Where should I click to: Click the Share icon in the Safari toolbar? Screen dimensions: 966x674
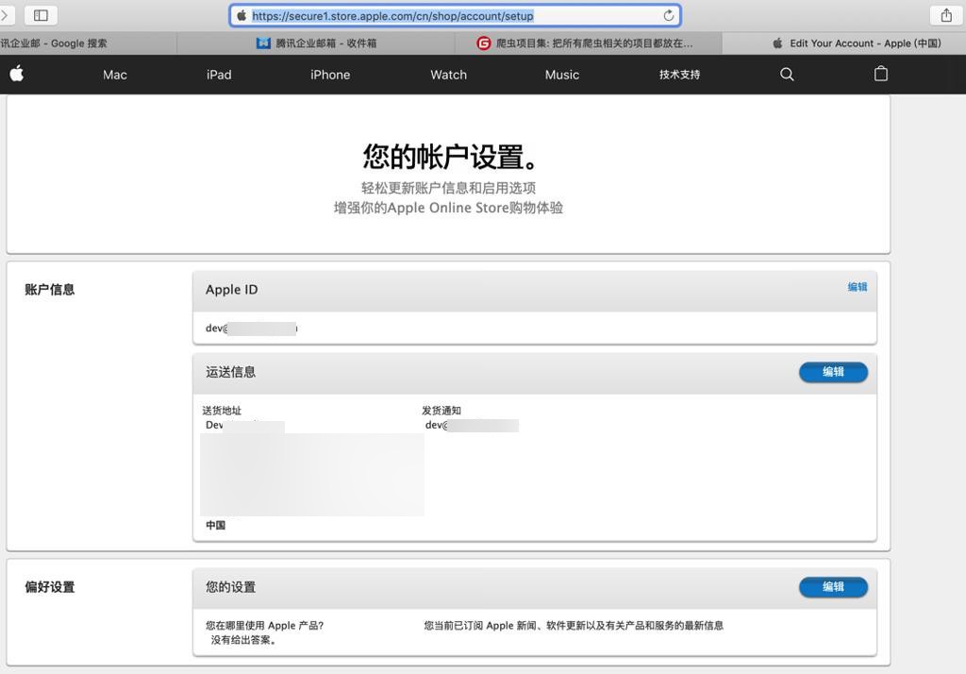click(x=946, y=15)
